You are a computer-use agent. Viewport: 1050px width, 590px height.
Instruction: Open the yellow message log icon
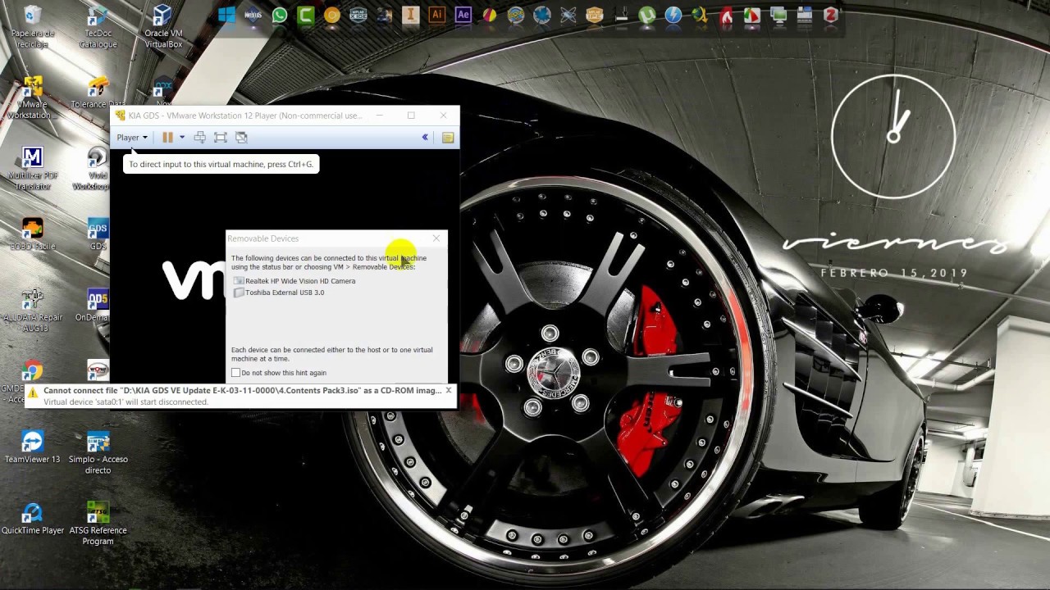[x=448, y=138]
